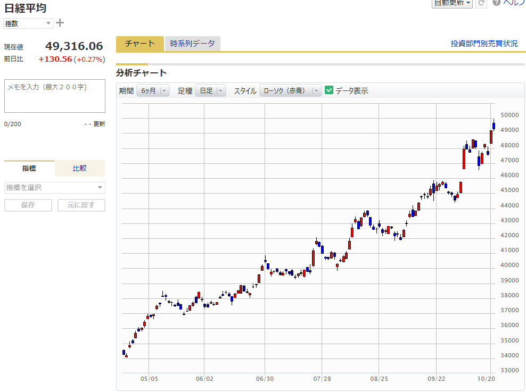Open the 指数 selector dropdown
The height and width of the screenshot is (392, 526).
point(29,23)
